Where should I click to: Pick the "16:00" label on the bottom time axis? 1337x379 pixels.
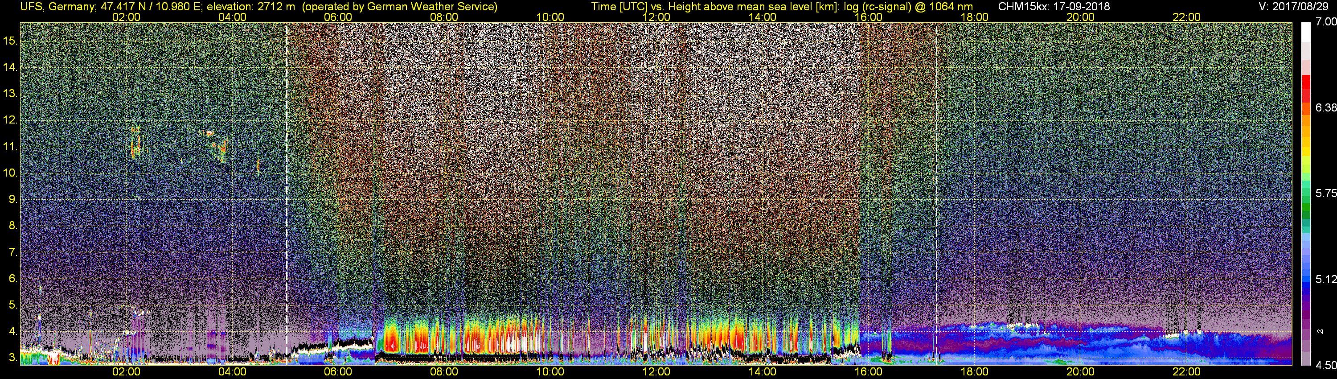[868, 372]
